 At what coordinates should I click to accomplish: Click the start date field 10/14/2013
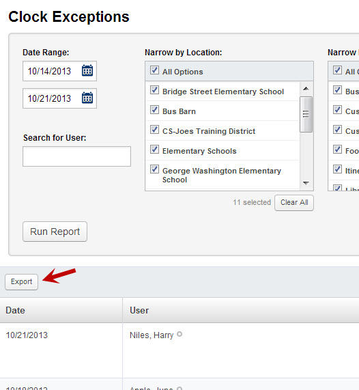tap(59, 71)
